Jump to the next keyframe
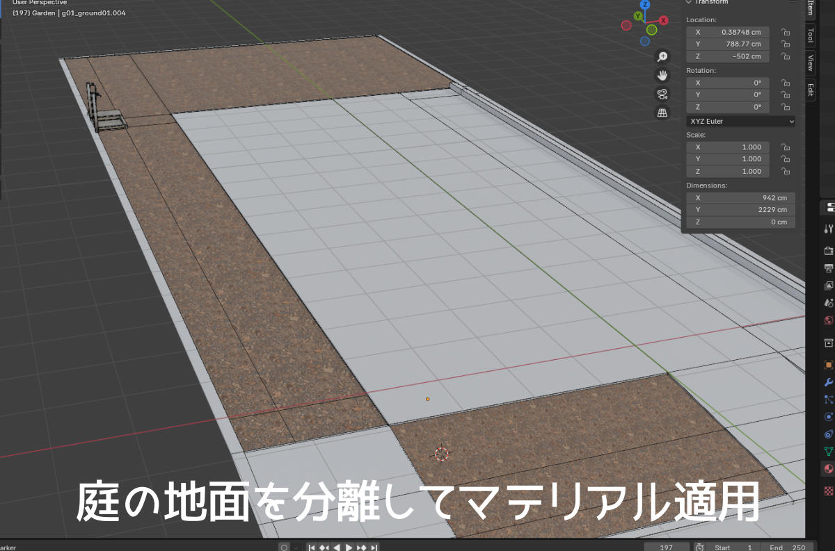Screen dimensions: 835x551 pyautogui.click(x=362, y=548)
